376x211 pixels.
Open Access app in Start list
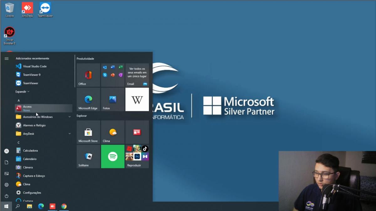[44, 108]
